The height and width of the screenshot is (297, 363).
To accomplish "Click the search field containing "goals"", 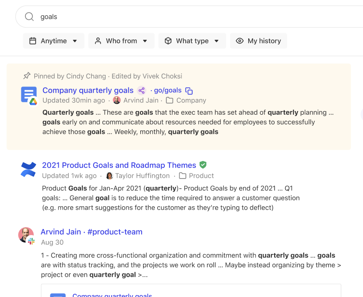I will [189, 17].
